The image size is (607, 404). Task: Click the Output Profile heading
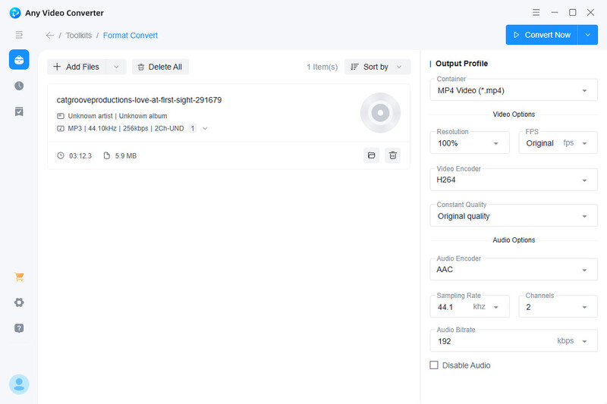tap(461, 64)
